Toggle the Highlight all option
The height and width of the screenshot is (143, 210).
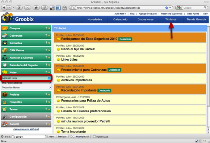click(x=81, y=136)
